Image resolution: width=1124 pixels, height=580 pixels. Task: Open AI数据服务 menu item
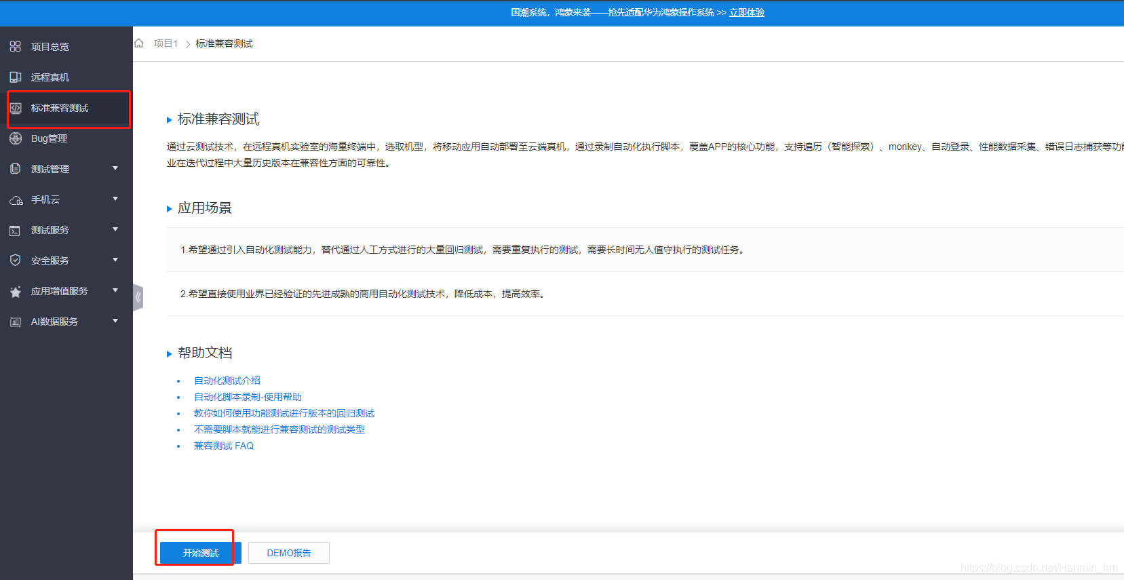pyautogui.click(x=66, y=322)
